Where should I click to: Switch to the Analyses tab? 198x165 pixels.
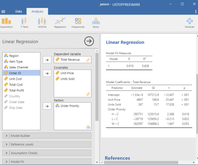point(37,11)
